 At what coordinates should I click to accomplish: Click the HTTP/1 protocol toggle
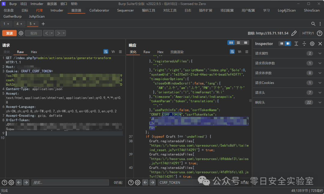(308, 33)
